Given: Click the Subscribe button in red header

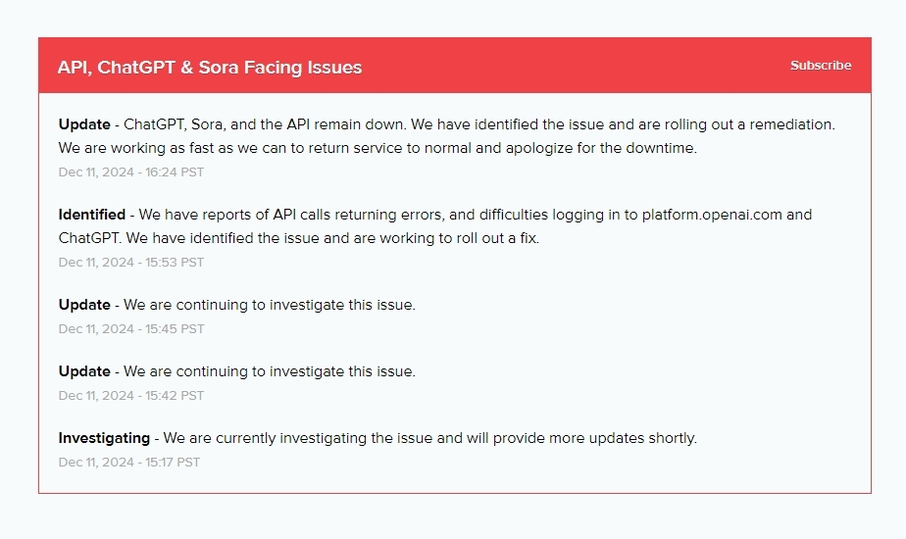Looking at the screenshot, I should coord(821,66).
